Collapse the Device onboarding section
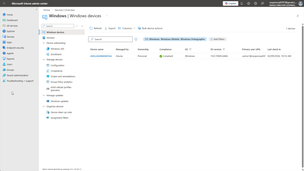The height and width of the screenshot is (171, 304). click(x=44, y=43)
